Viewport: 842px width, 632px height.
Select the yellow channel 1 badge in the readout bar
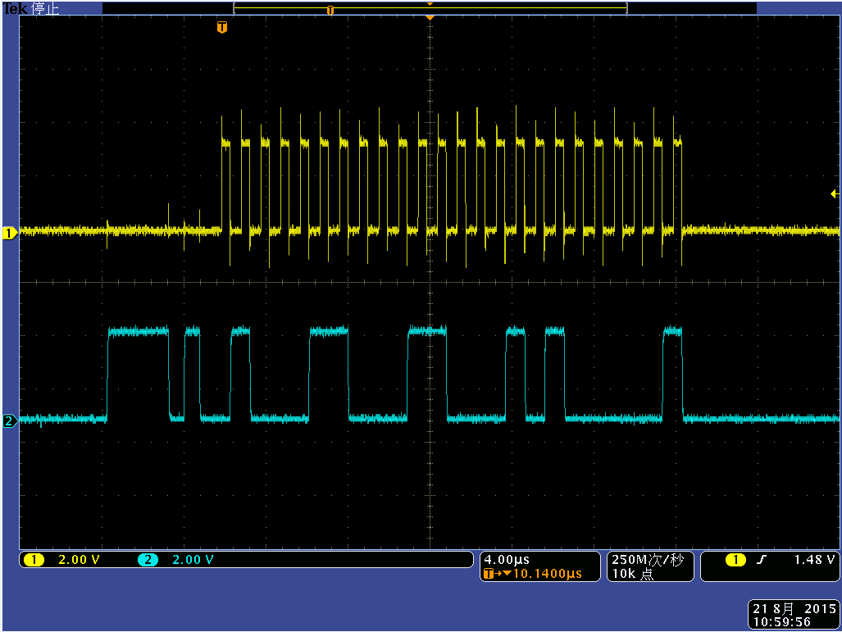[x=34, y=560]
